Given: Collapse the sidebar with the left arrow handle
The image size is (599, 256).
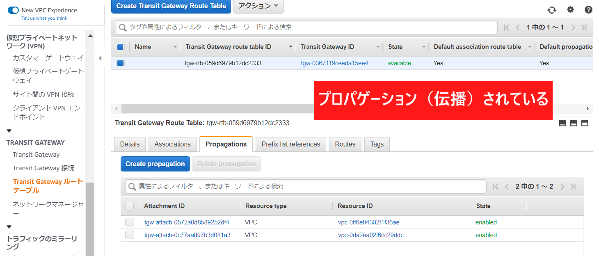Looking at the screenshot, I should pos(100,58).
